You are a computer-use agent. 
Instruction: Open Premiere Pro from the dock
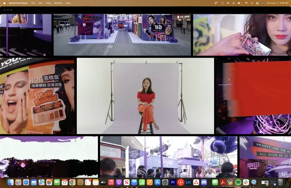173,182
